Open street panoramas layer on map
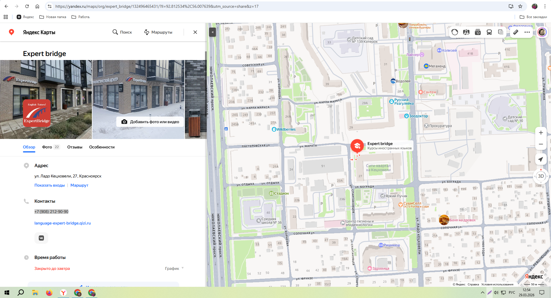The width and height of the screenshot is (551, 298). point(466,32)
